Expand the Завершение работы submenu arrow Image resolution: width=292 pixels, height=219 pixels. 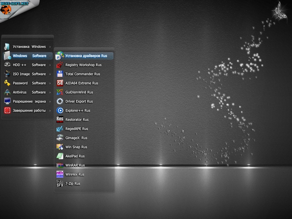coord(50,111)
